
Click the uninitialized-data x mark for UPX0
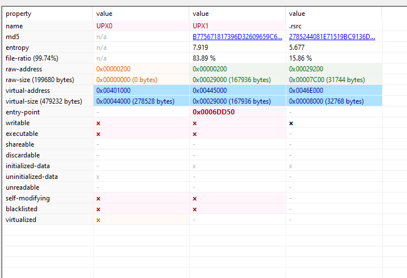click(x=99, y=177)
